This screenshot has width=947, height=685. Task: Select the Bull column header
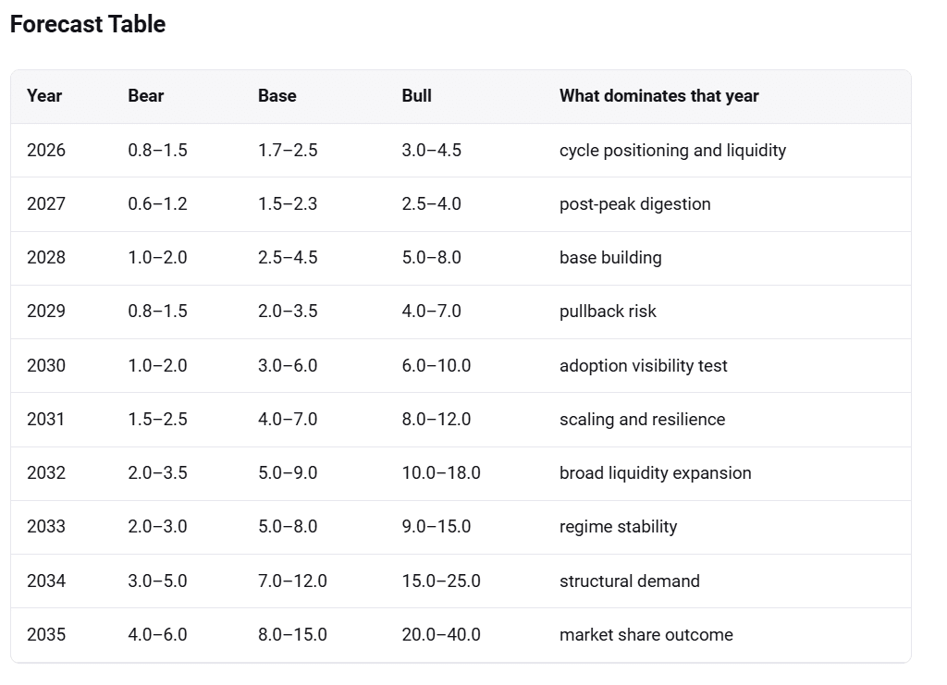[417, 96]
